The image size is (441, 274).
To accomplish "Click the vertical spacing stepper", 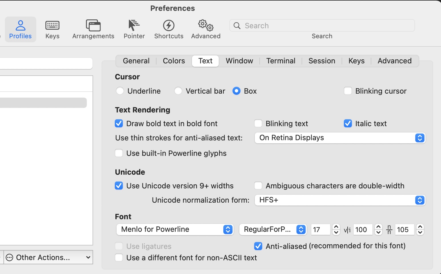I will tap(420, 229).
